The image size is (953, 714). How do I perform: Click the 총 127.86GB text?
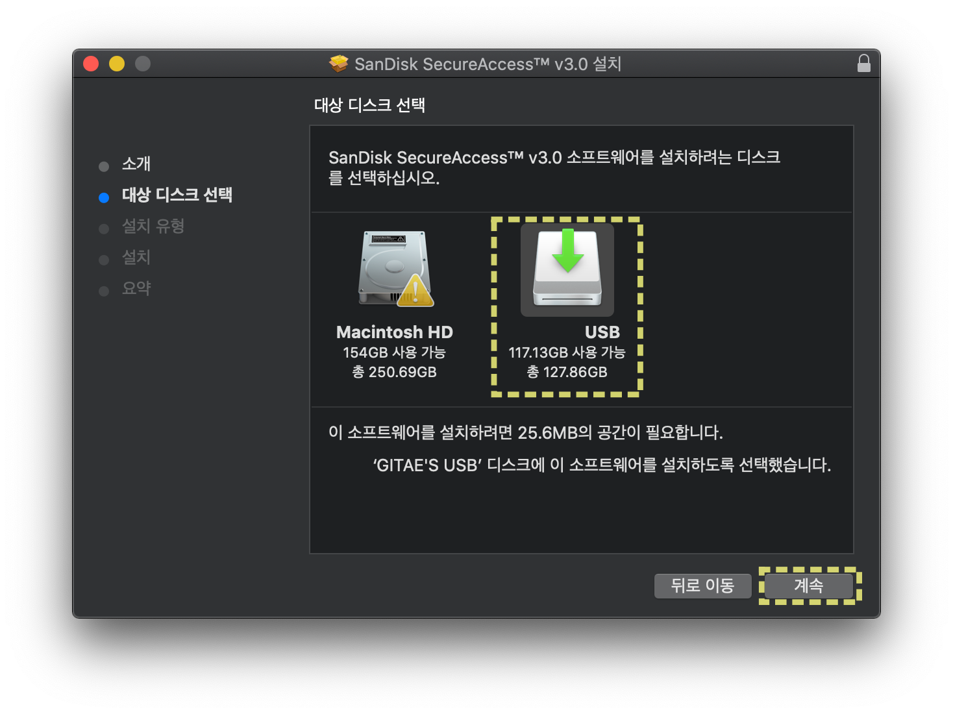coord(567,372)
